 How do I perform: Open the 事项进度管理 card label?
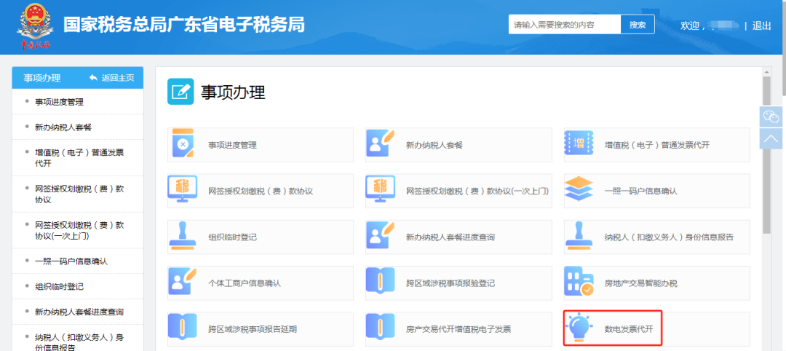click(x=233, y=146)
